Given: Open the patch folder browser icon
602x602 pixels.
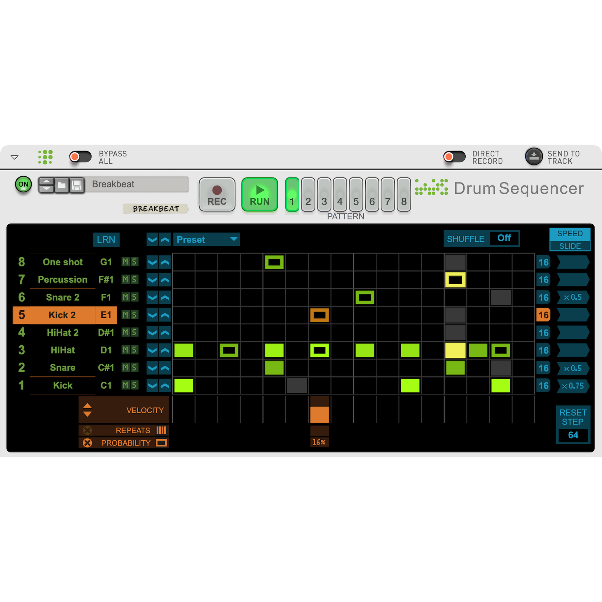Looking at the screenshot, I should pos(62,185).
